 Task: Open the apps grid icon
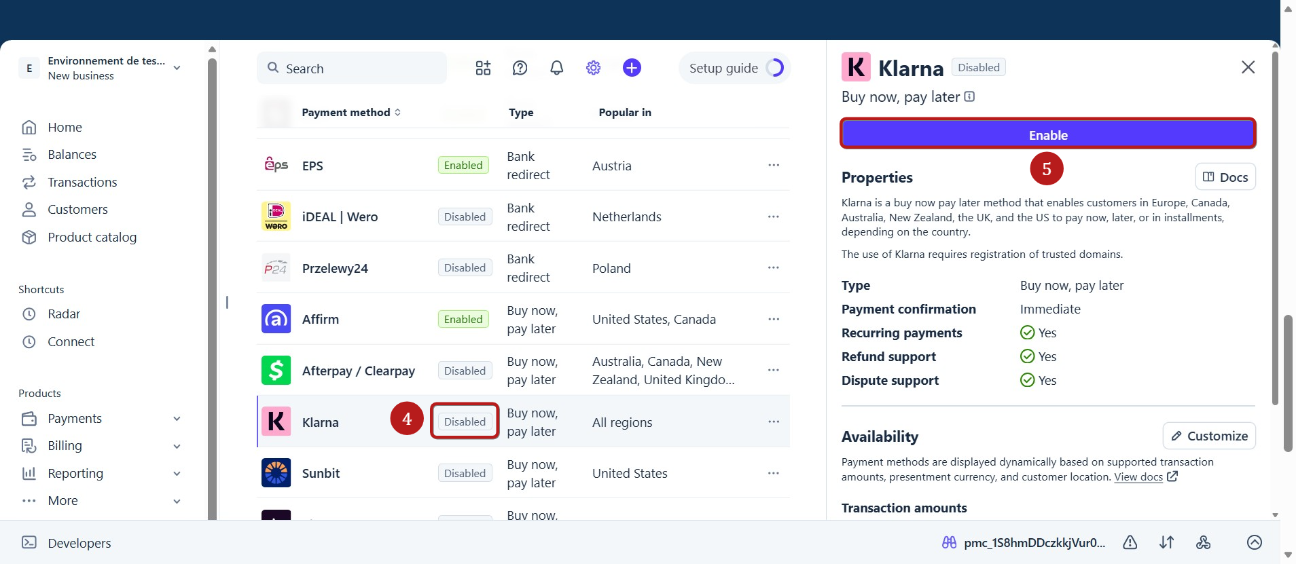(x=483, y=68)
